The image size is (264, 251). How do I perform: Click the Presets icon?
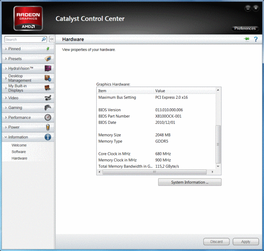point(48,59)
